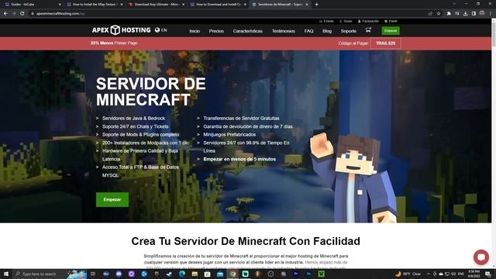Open the Blog menu item
The height and width of the screenshot is (279, 496).
pos(327,31)
